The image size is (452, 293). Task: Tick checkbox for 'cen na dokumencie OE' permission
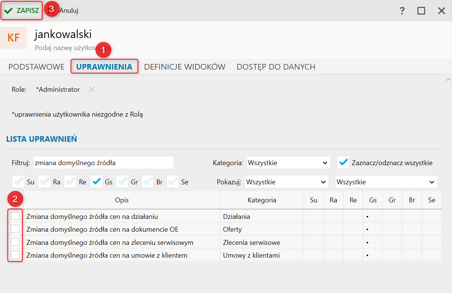[15, 229]
